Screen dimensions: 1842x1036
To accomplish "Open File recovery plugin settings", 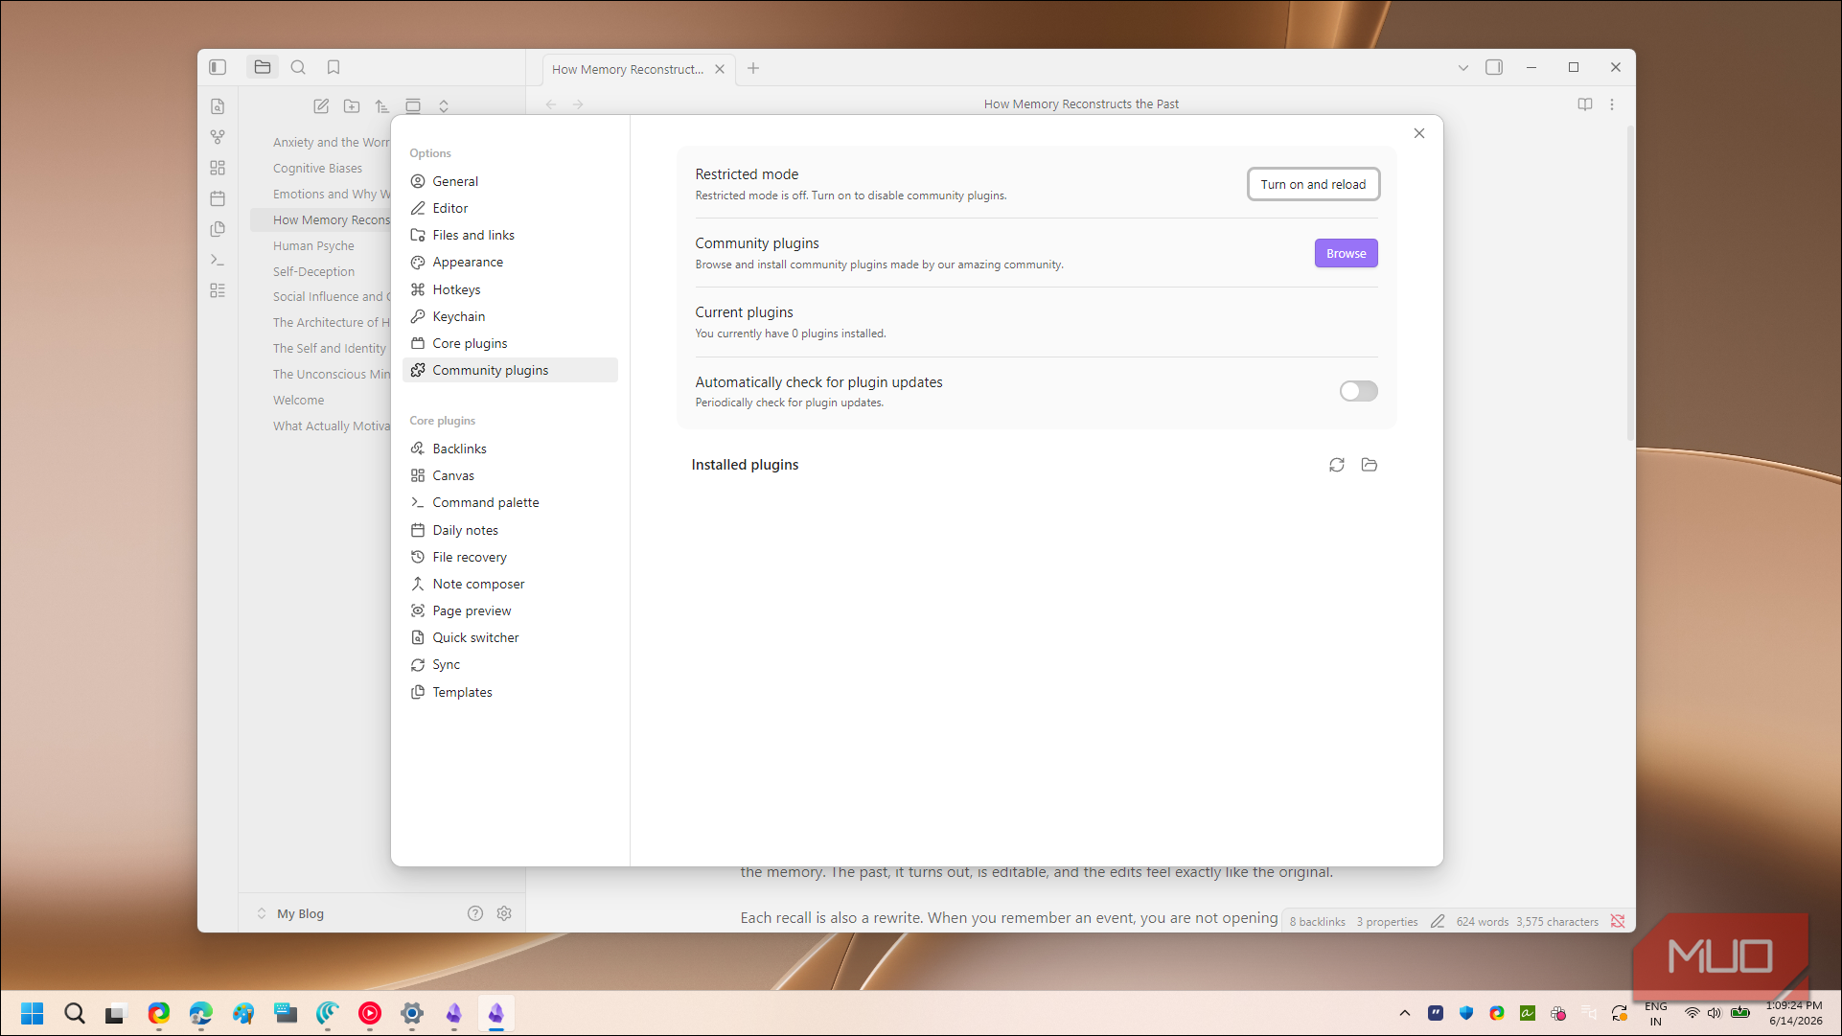I will point(510,557).
